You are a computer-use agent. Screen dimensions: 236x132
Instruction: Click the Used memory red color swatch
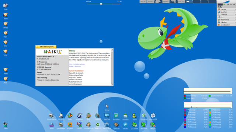pyautogui.click(x=185, y=96)
